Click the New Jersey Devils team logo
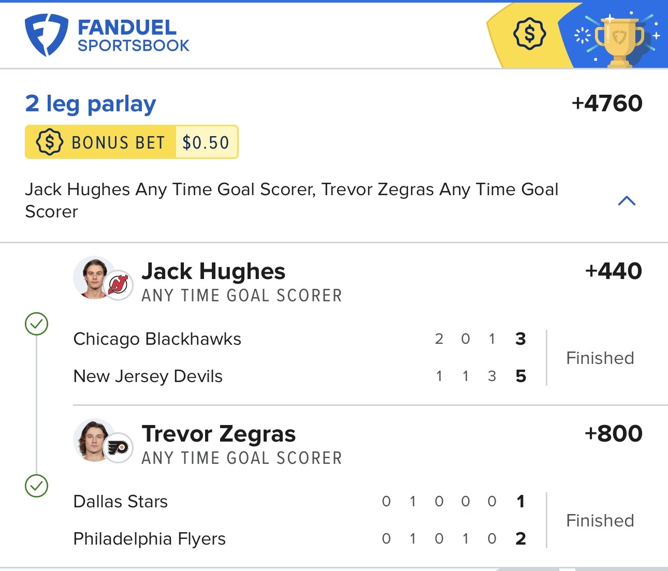 point(119,285)
